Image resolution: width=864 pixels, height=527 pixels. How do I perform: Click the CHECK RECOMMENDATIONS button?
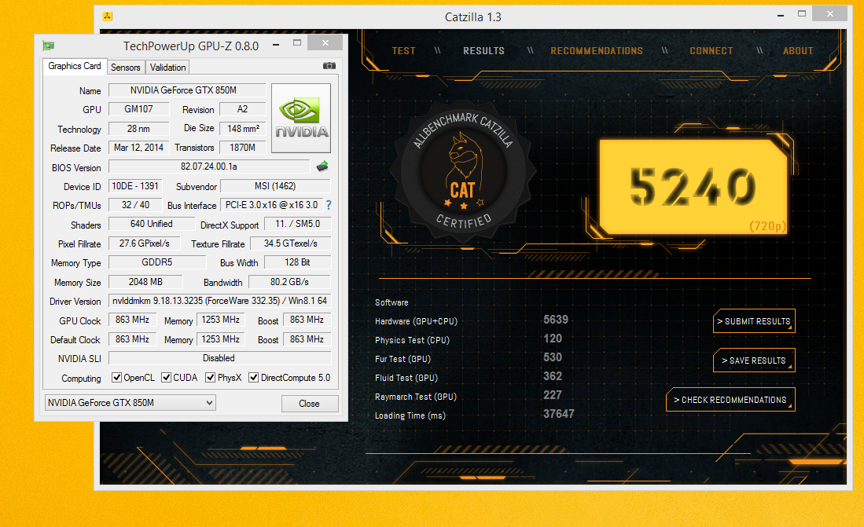click(730, 400)
